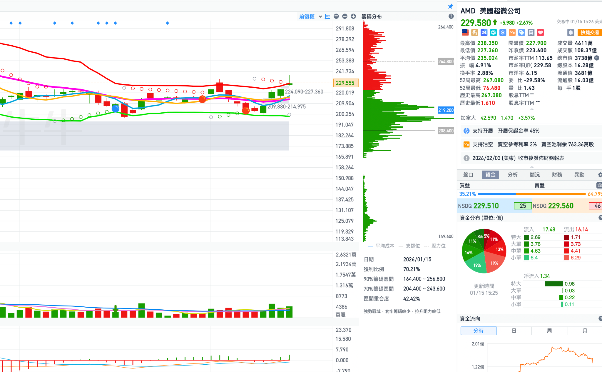Open the notes/bookmark icon next to heart
The image size is (602, 372).
pyautogui.click(x=531, y=32)
